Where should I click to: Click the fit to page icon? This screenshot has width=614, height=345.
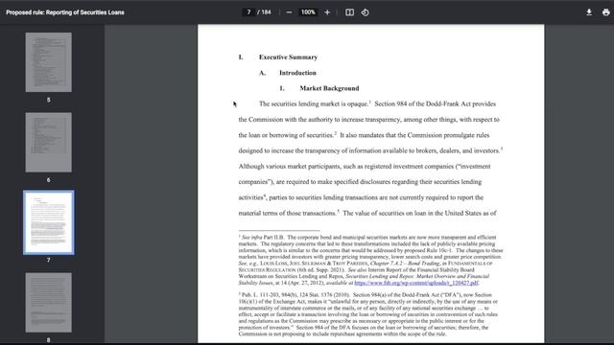click(349, 12)
